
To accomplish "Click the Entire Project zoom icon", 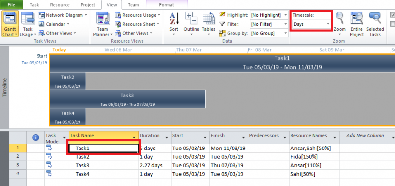I will coord(356,18).
